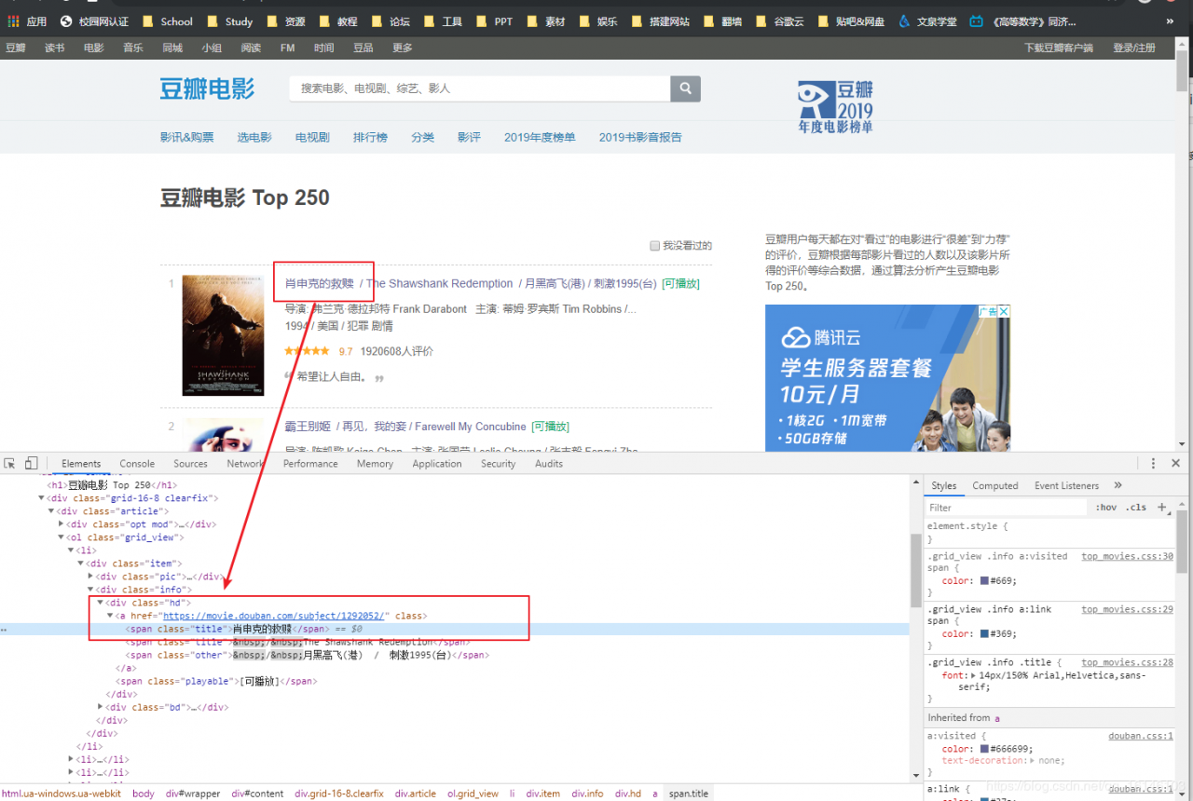Open the 工具 bookmark folder
Screen dimensions: 1193x801
tap(442, 21)
